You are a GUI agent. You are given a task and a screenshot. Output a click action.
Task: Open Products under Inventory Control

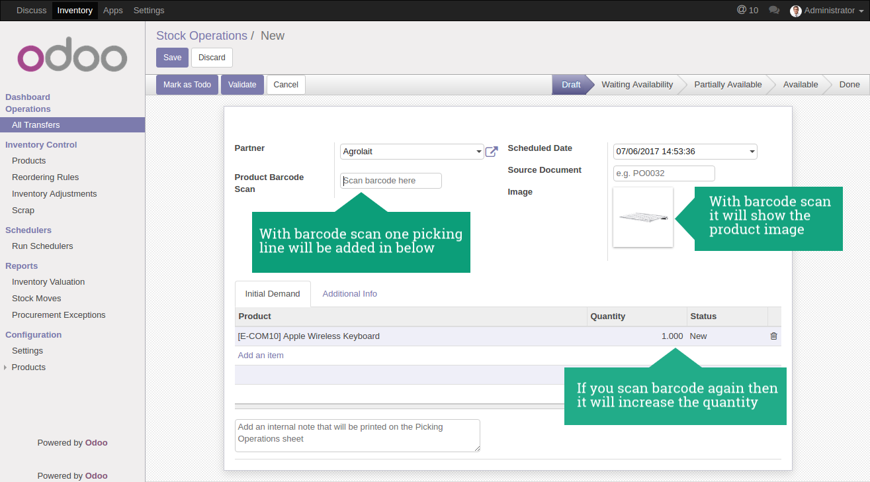[29, 161]
